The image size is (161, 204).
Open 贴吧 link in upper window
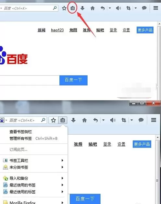[100, 30]
